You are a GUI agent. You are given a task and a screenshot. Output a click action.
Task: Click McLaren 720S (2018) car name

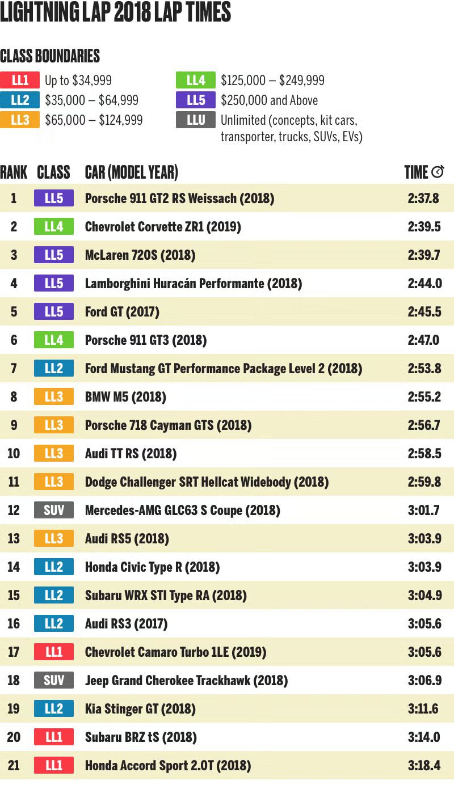pyautogui.click(x=140, y=255)
